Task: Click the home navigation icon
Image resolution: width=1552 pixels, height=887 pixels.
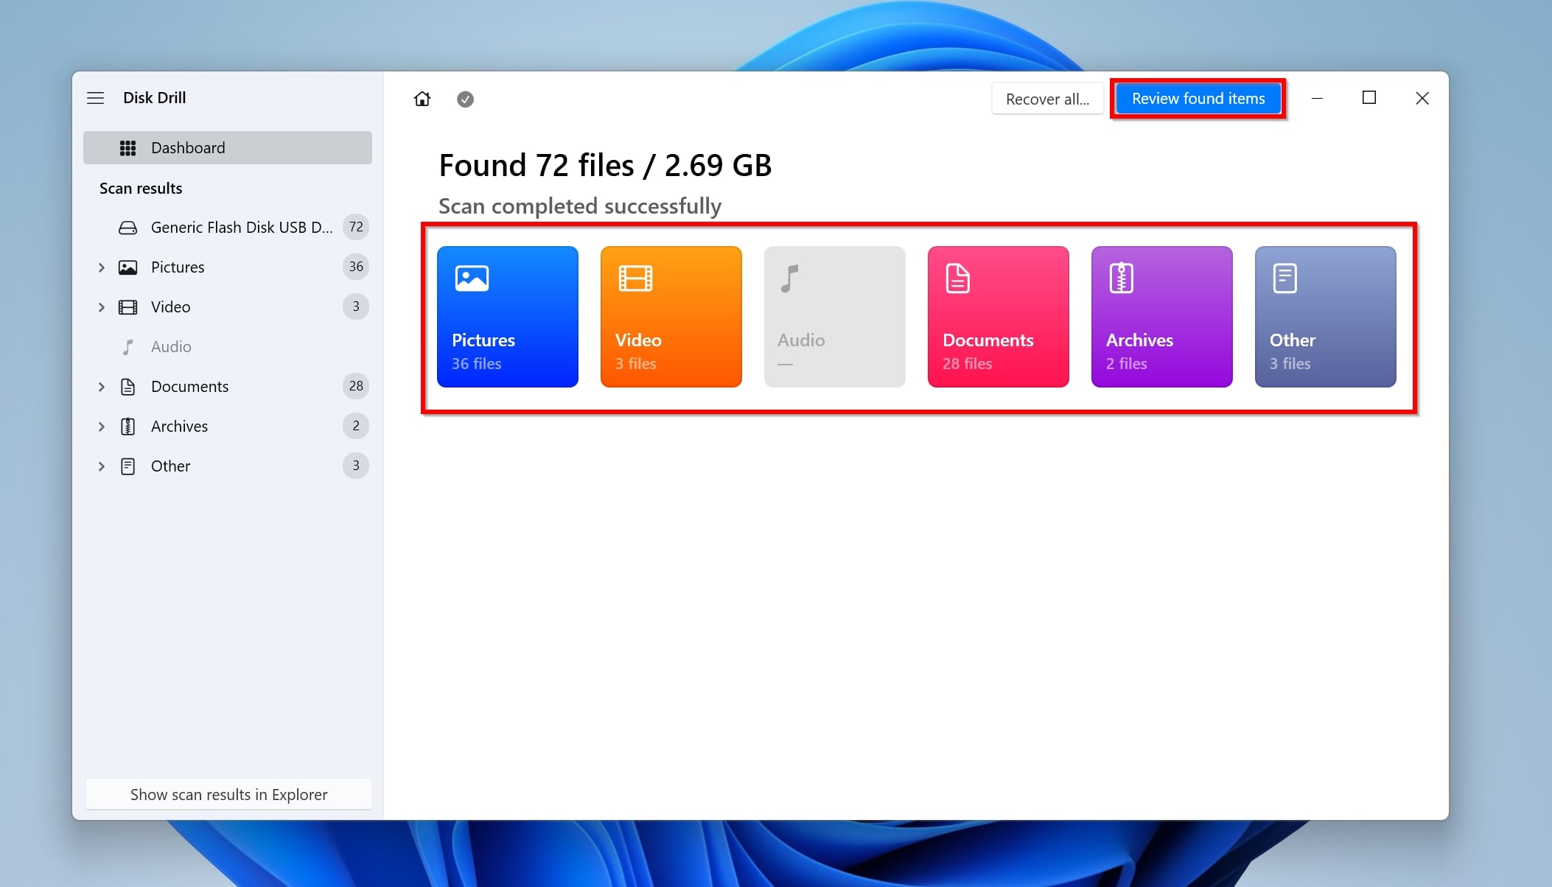Action: (423, 98)
